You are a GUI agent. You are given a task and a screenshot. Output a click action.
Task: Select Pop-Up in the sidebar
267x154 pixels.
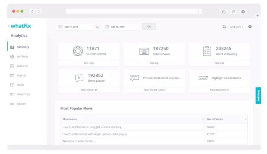(21, 75)
